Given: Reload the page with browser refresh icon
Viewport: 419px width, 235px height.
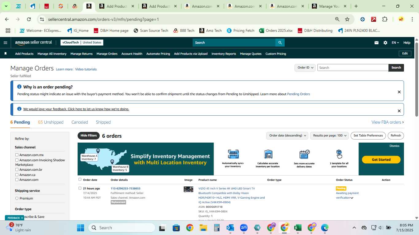Looking at the screenshot, I should point(29,19).
